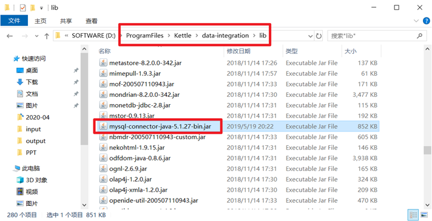Go up one folder level
432x221 pixels.
coord(47,36)
